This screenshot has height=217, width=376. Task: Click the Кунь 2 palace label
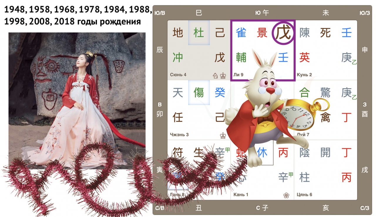point(304,75)
